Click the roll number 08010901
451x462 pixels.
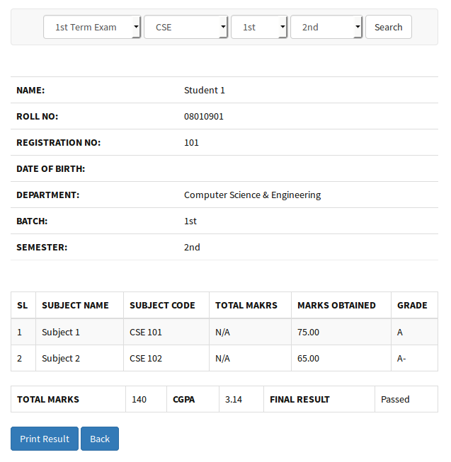point(204,116)
